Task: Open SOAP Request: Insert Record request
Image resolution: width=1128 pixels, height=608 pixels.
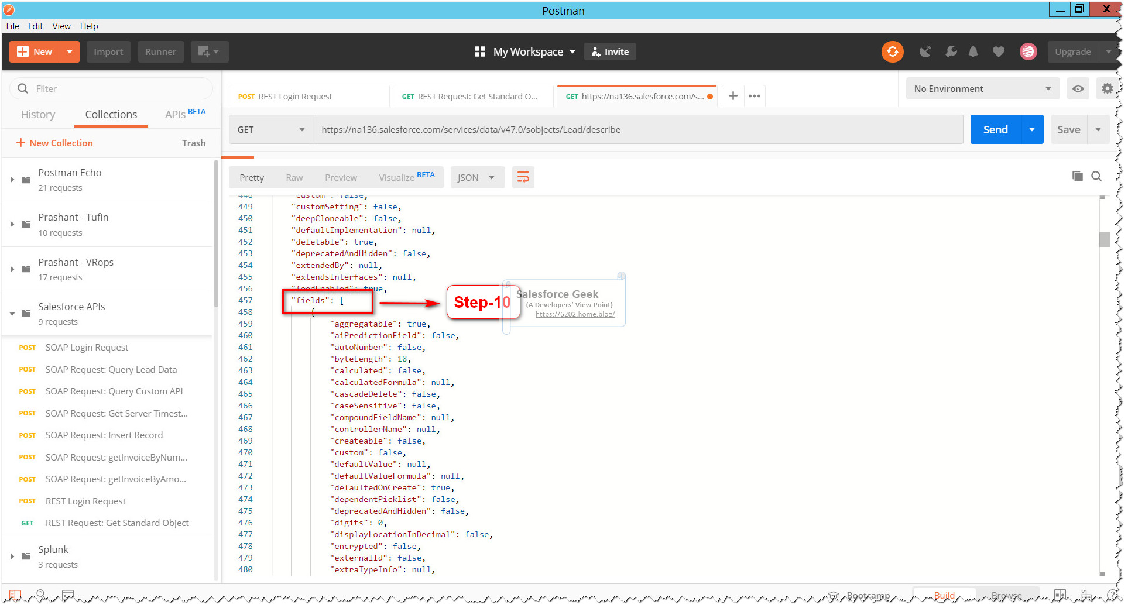Action: [105, 435]
